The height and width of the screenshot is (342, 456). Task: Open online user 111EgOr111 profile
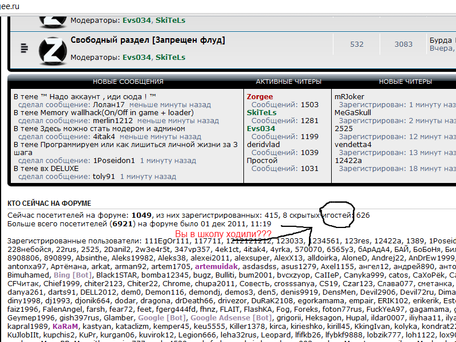[167, 241]
